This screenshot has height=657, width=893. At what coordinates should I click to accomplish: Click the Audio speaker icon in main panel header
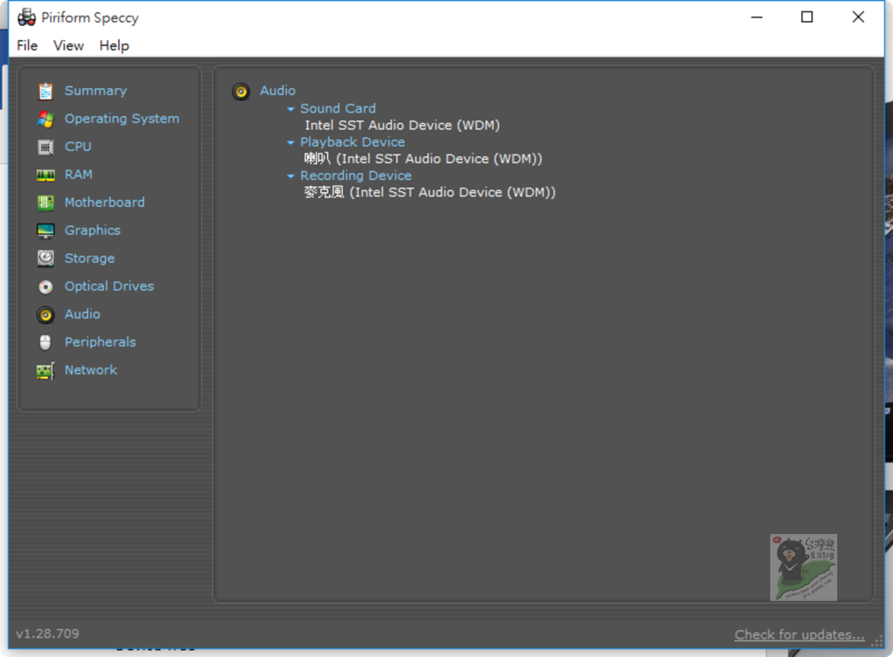[x=241, y=91]
